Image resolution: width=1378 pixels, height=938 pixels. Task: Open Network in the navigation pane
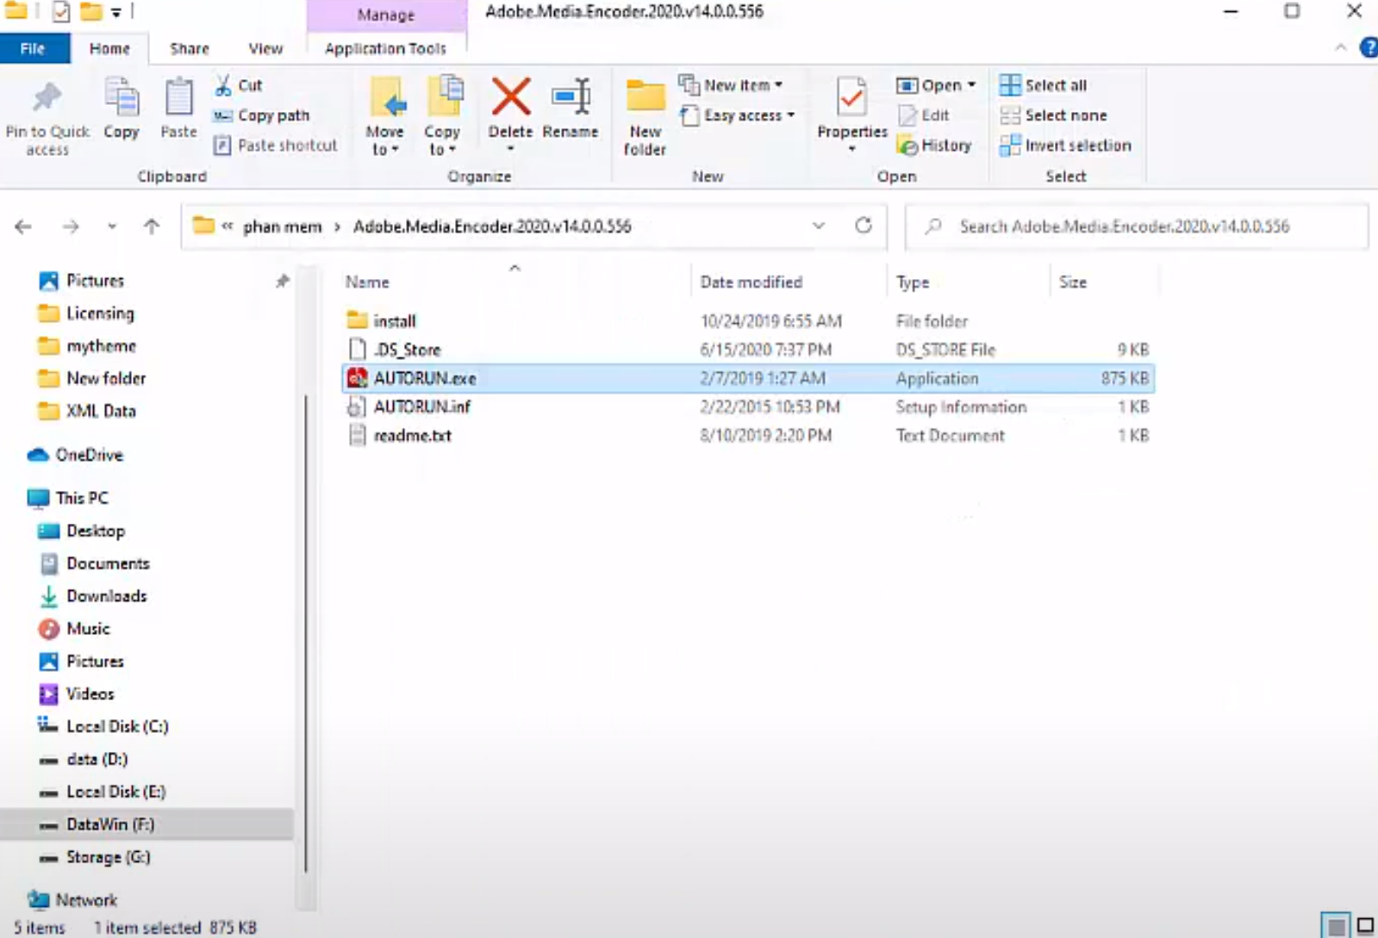point(72,900)
